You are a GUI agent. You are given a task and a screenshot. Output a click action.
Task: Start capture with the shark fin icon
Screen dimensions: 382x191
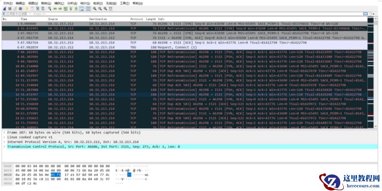(x=4, y=8)
